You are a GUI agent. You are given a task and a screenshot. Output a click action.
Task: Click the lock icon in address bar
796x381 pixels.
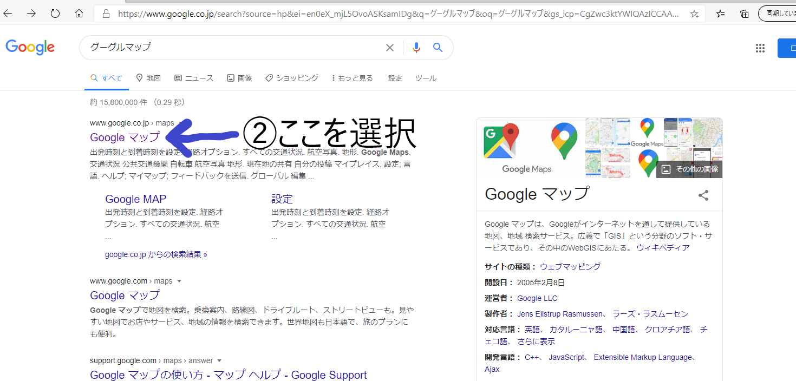pos(106,14)
